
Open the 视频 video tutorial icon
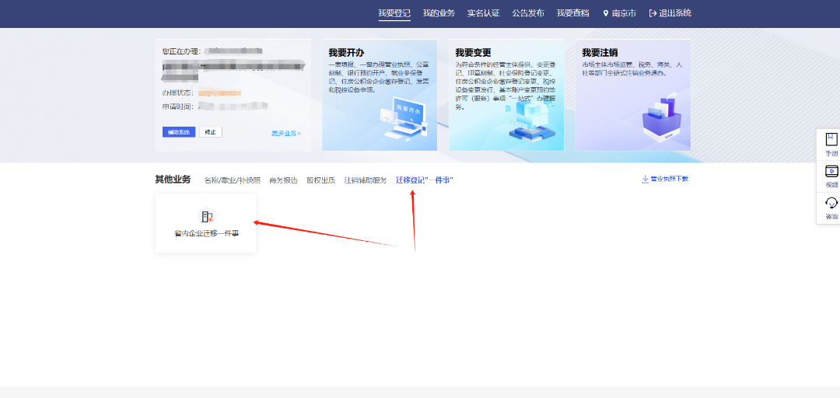point(831,171)
